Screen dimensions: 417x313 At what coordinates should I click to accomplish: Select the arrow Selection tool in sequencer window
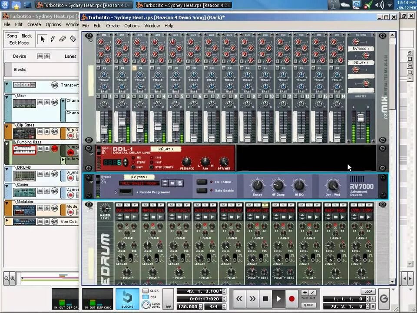[42, 39]
